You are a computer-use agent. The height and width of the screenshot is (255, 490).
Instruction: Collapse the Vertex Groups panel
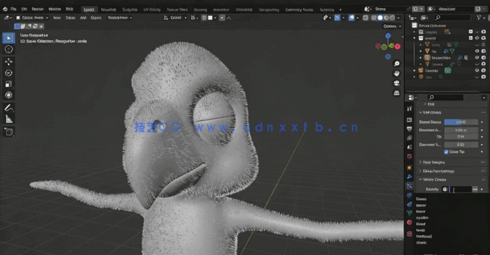[x=434, y=179]
